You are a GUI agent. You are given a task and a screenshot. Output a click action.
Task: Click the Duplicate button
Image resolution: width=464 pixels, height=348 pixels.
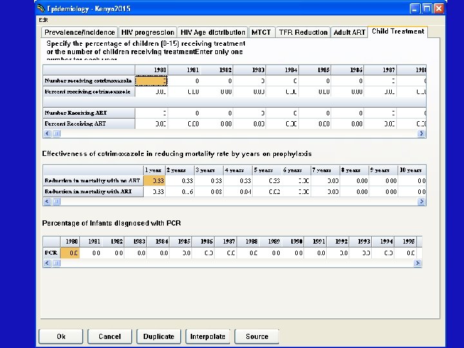click(x=159, y=336)
